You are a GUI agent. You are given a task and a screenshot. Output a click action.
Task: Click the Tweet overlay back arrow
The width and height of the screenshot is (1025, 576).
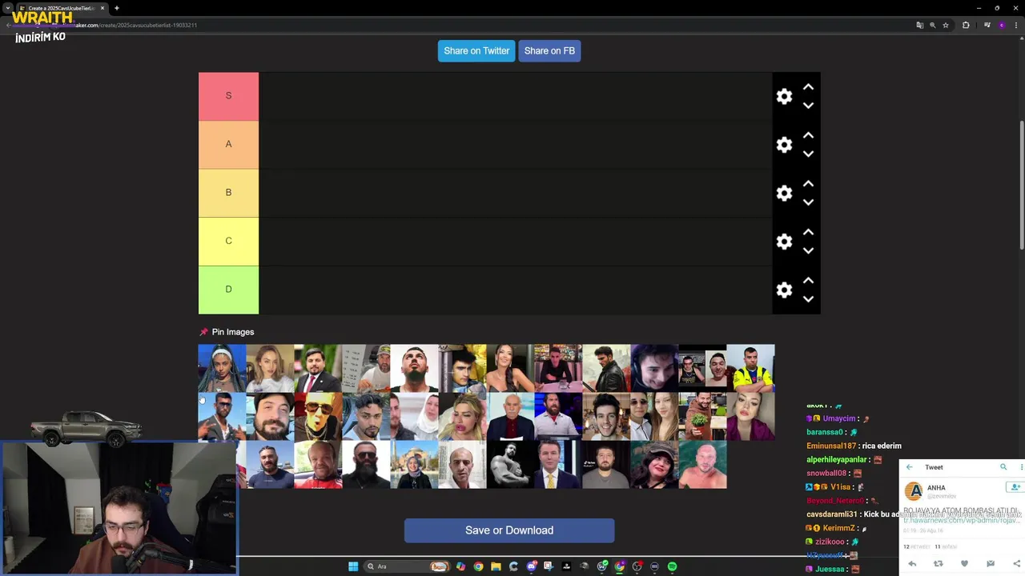click(910, 467)
